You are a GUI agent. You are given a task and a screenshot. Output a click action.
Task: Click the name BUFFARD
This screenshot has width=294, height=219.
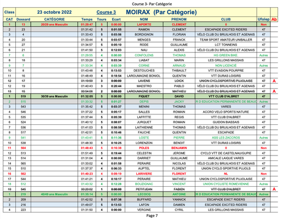pos(144,199)
